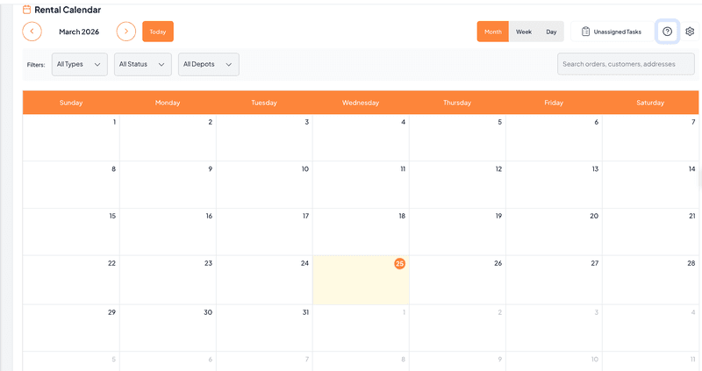
Task: Focus the search orders input field
Action: click(626, 64)
